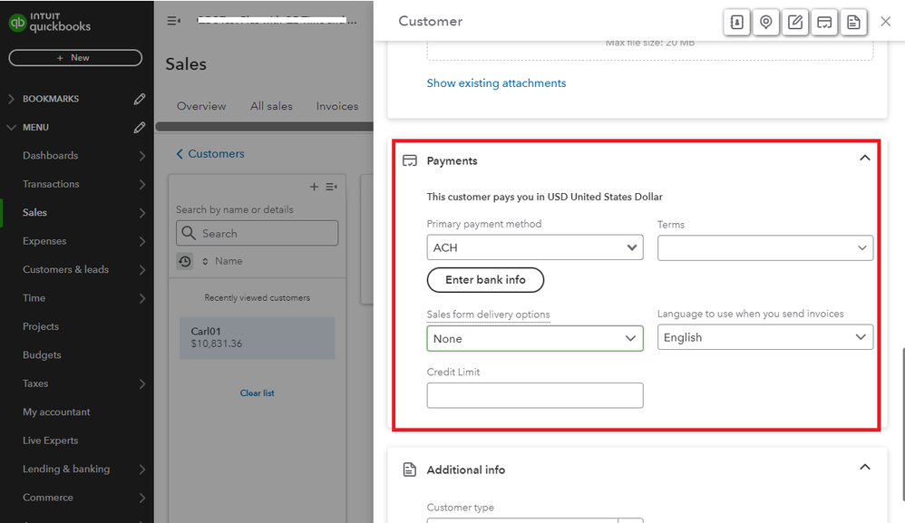
Task: Open customer contact details via address book icon
Action: click(x=736, y=22)
